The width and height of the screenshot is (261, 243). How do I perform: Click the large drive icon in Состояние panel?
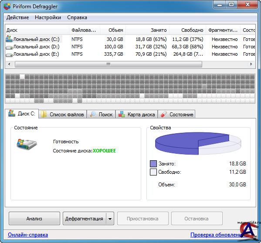[27, 144]
